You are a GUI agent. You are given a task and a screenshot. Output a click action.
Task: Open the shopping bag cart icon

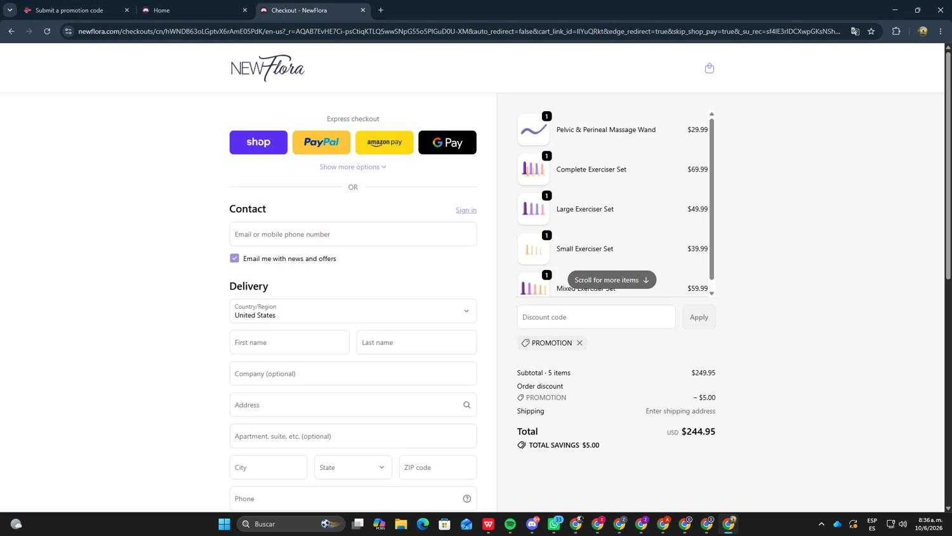pyautogui.click(x=710, y=68)
